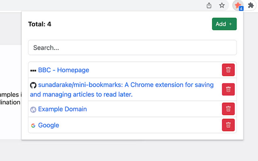Screen dimensions: 258x161
Task: Click the Google 'G' favicon
Action: tap(33, 125)
